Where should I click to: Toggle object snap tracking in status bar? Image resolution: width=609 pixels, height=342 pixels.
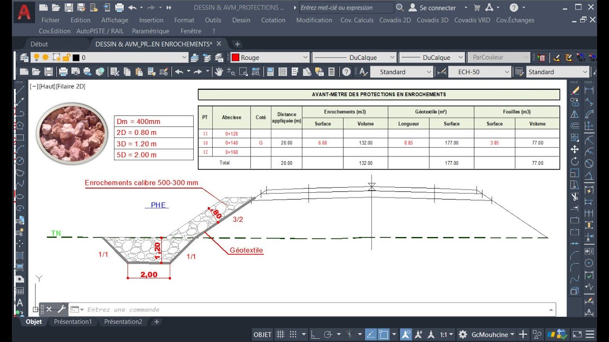point(372,334)
